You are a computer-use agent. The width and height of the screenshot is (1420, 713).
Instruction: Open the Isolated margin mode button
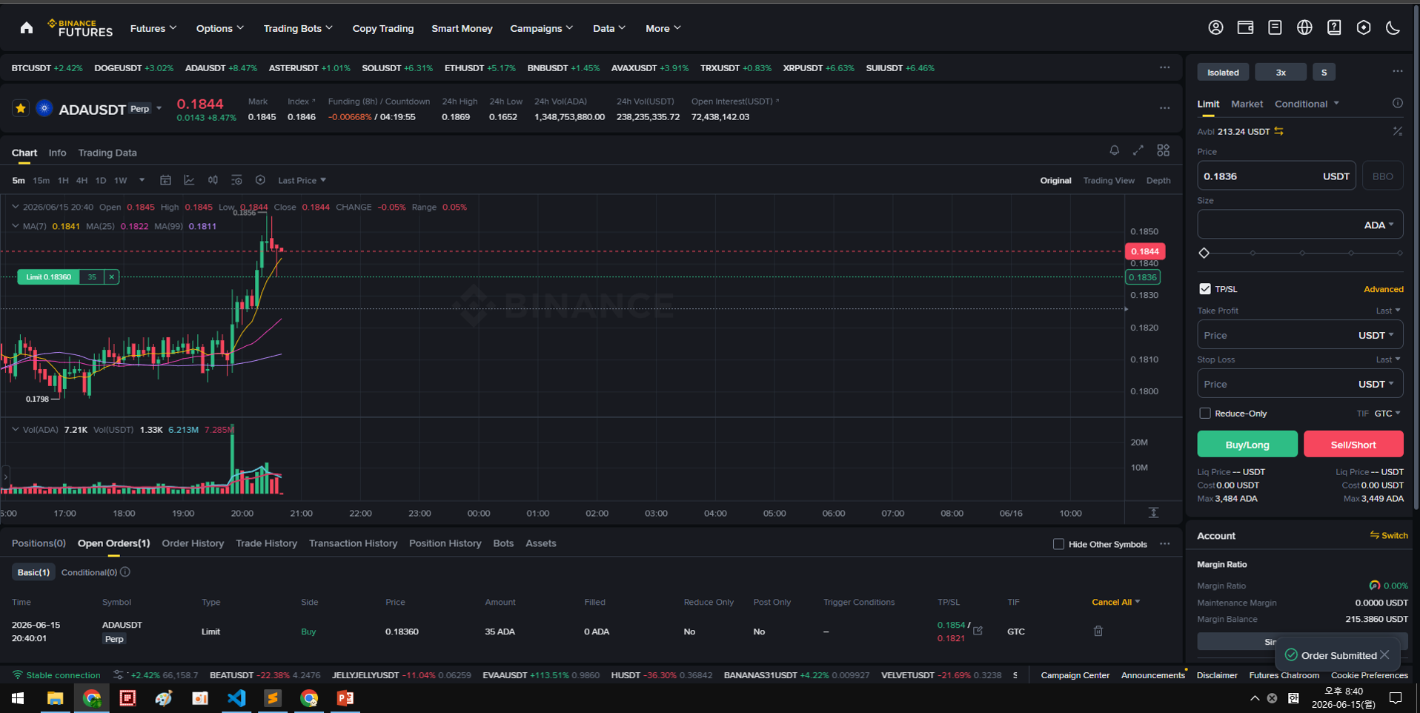pos(1223,72)
